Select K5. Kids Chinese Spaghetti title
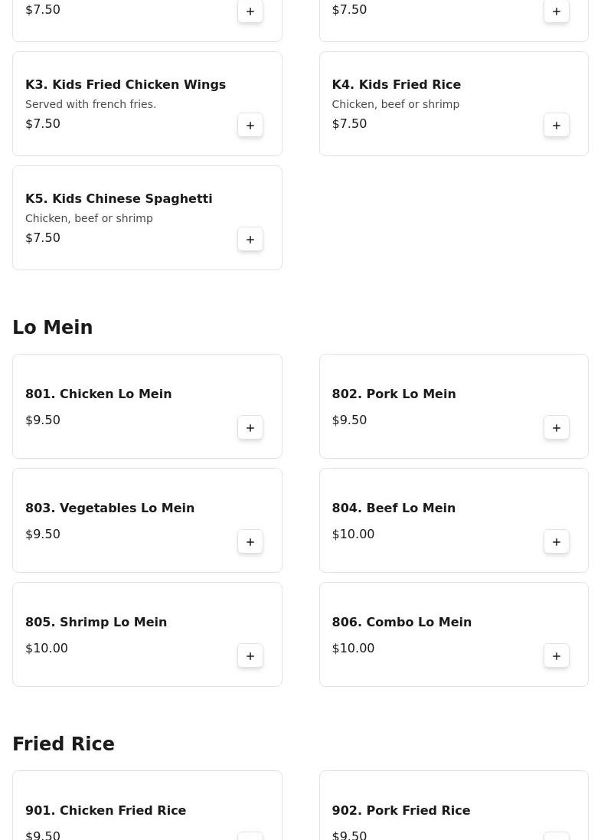The image size is (601, 840). [x=119, y=199]
